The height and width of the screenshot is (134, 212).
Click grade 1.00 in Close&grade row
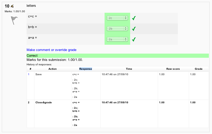pyautogui.click(x=193, y=103)
